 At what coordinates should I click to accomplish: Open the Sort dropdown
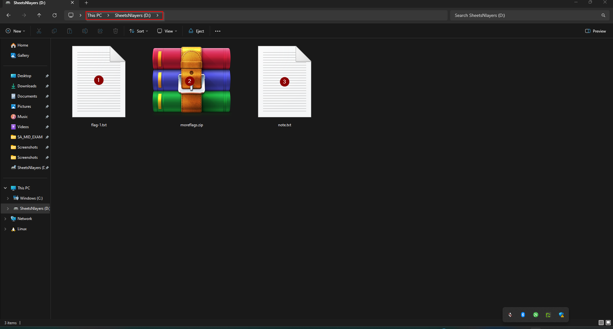[x=139, y=31]
